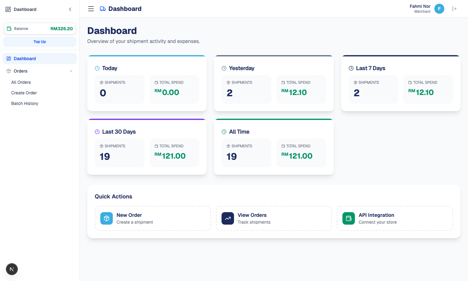Click the blue New Order box icon
This screenshot has width=468, height=281.
pos(107,218)
